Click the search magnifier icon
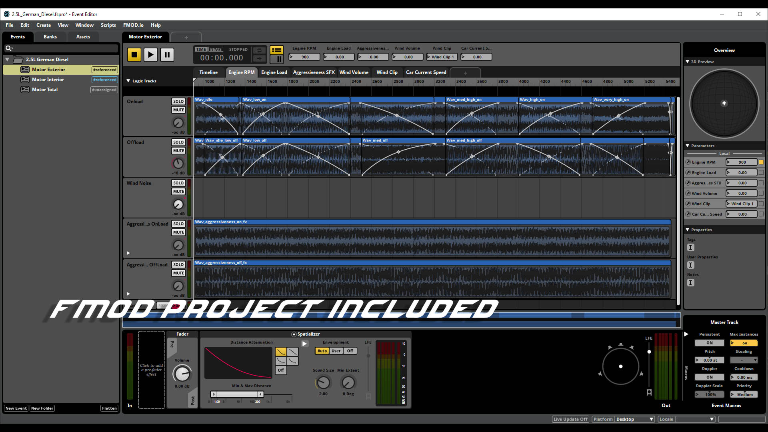768x432 pixels. pyautogui.click(x=8, y=48)
